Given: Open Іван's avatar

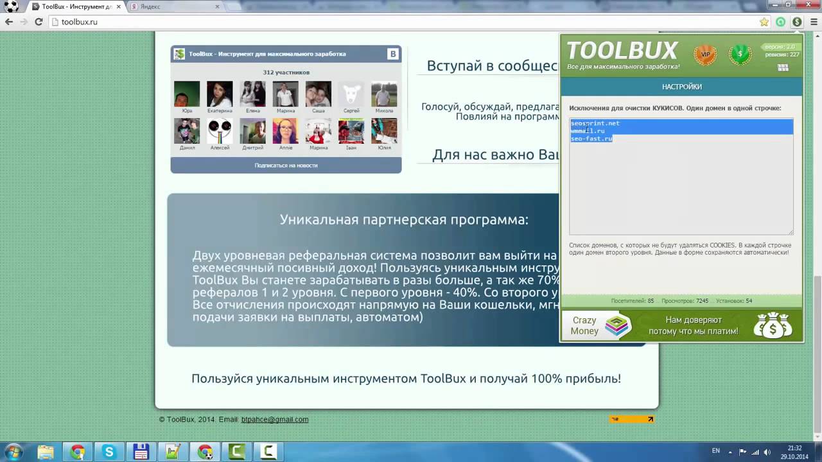Looking at the screenshot, I should tap(351, 131).
